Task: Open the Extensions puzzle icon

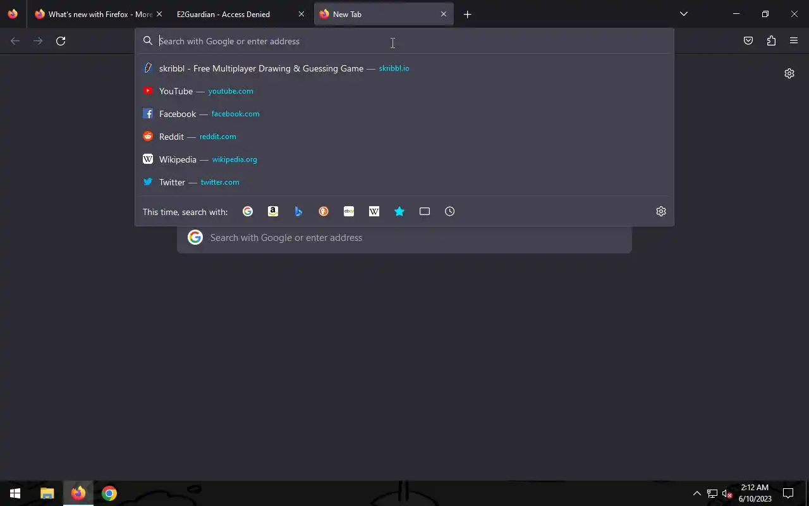Action: click(771, 40)
